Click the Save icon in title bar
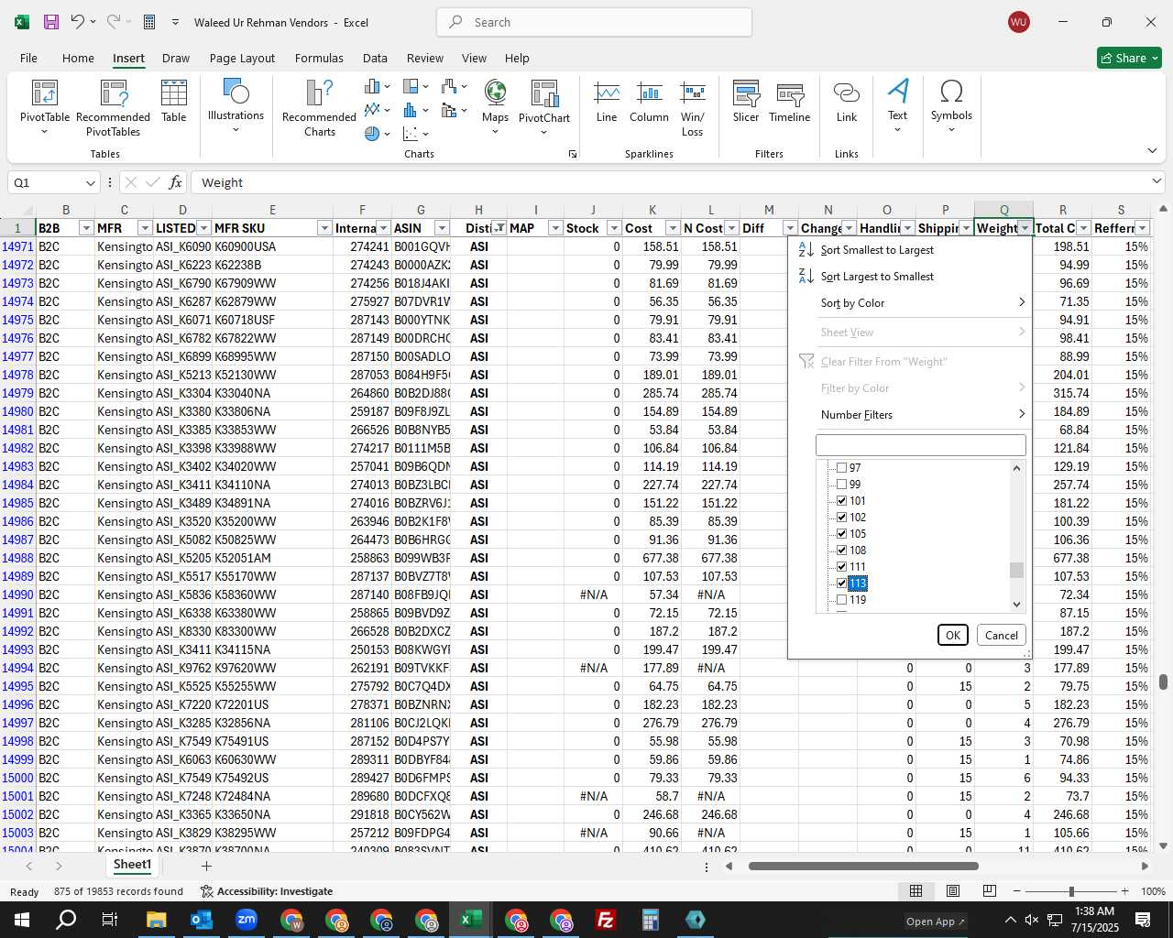This screenshot has width=1173, height=938. (x=51, y=22)
